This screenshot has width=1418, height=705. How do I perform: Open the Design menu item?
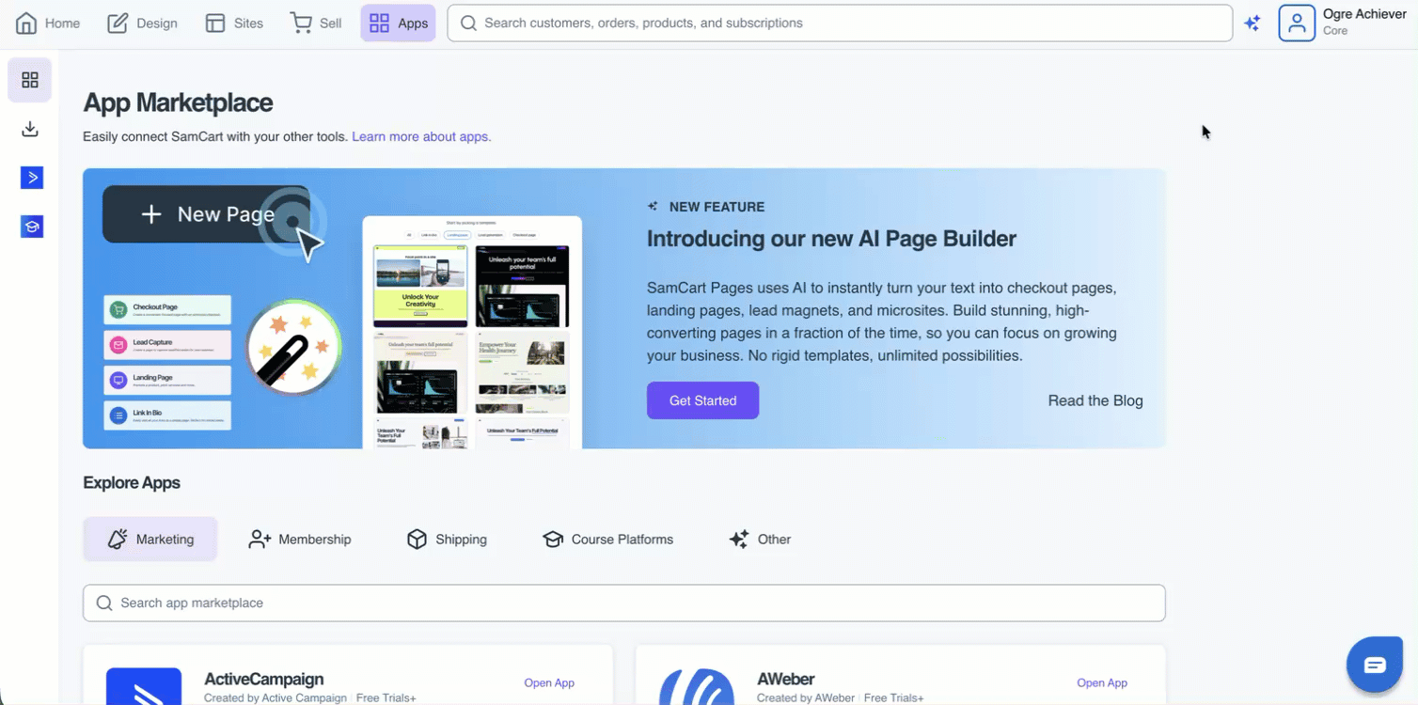pos(143,23)
